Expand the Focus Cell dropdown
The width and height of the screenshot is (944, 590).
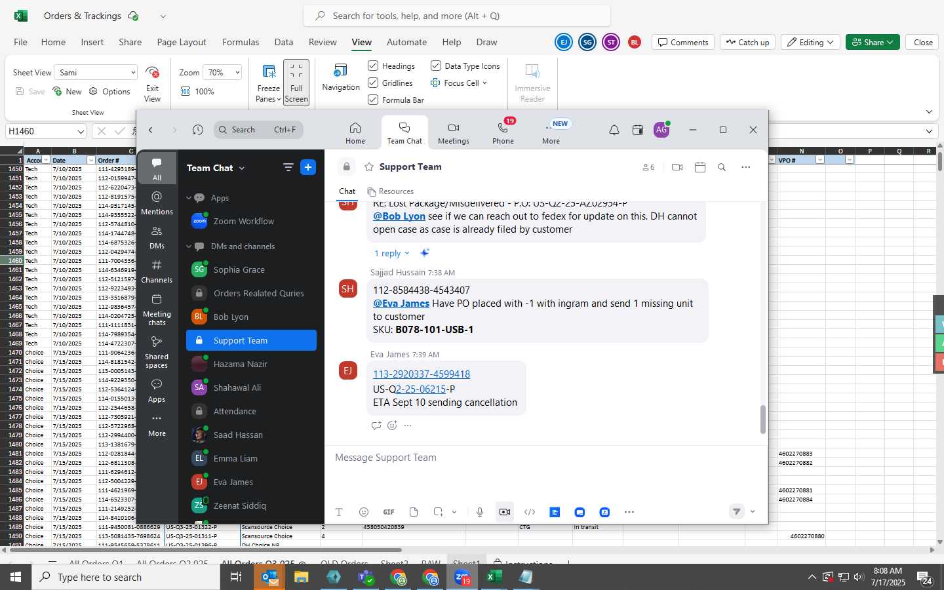484,83
